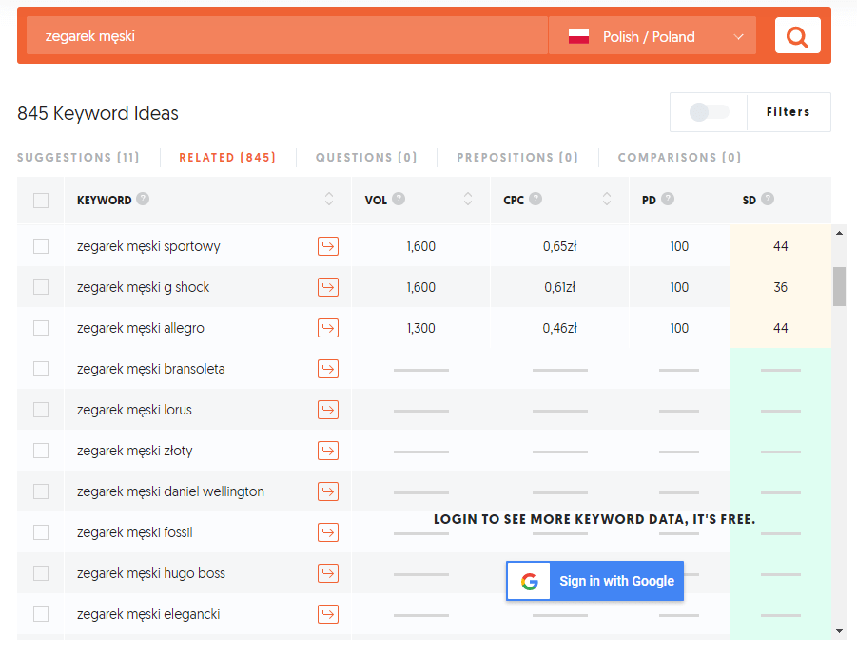The width and height of the screenshot is (857, 654).
Task: Open keyword details for zegarek męski fossil
Action: [x=328, y=532]
